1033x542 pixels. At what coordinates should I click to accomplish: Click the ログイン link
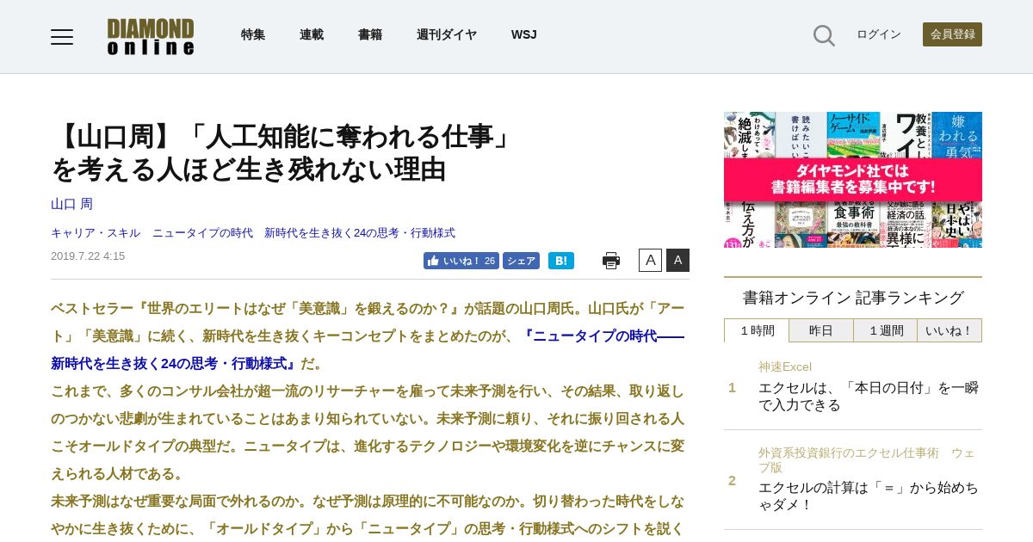879,34
